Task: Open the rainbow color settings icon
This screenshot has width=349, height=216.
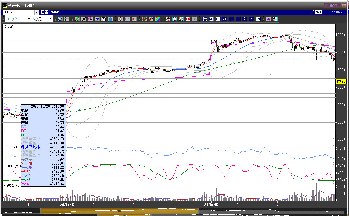Action: (x=157, y=19)
